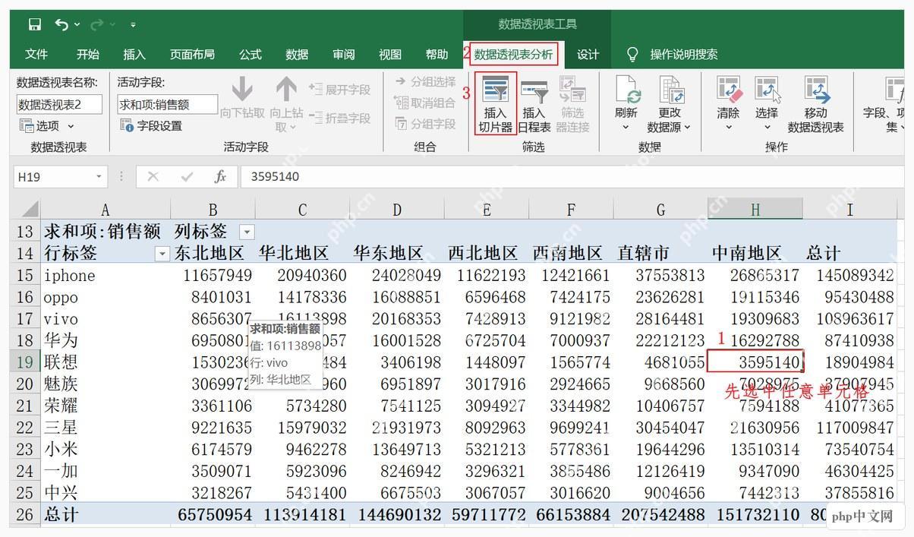This screenshot has height=537, width=914.
Task: Click the row label 华为
Action: click(x=106, y=340)
